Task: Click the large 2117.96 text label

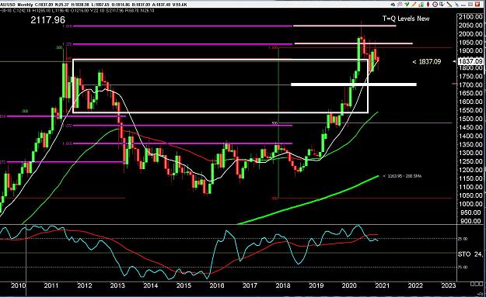Action: pos(48,20)
